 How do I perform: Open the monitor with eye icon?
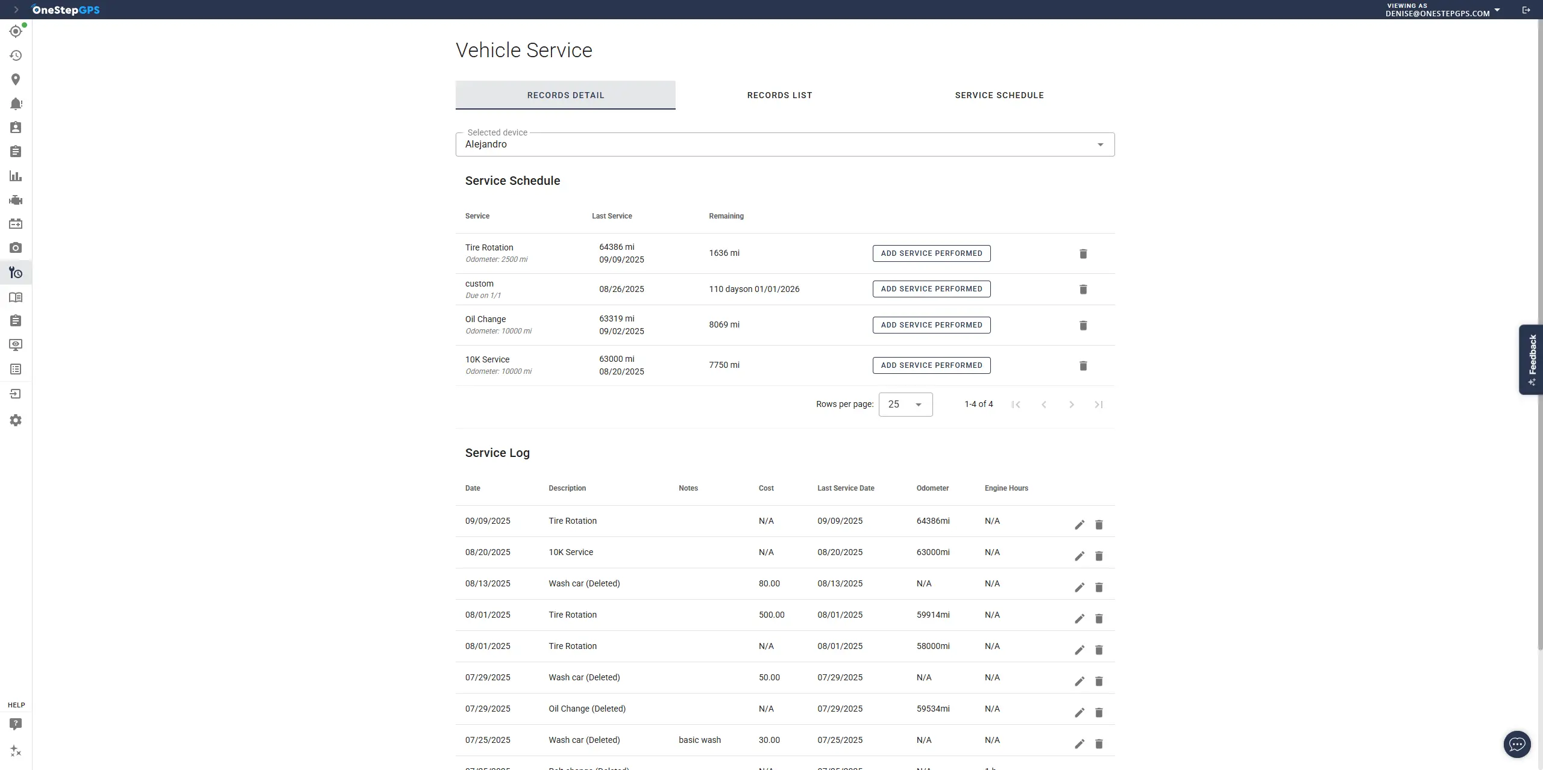16,345
